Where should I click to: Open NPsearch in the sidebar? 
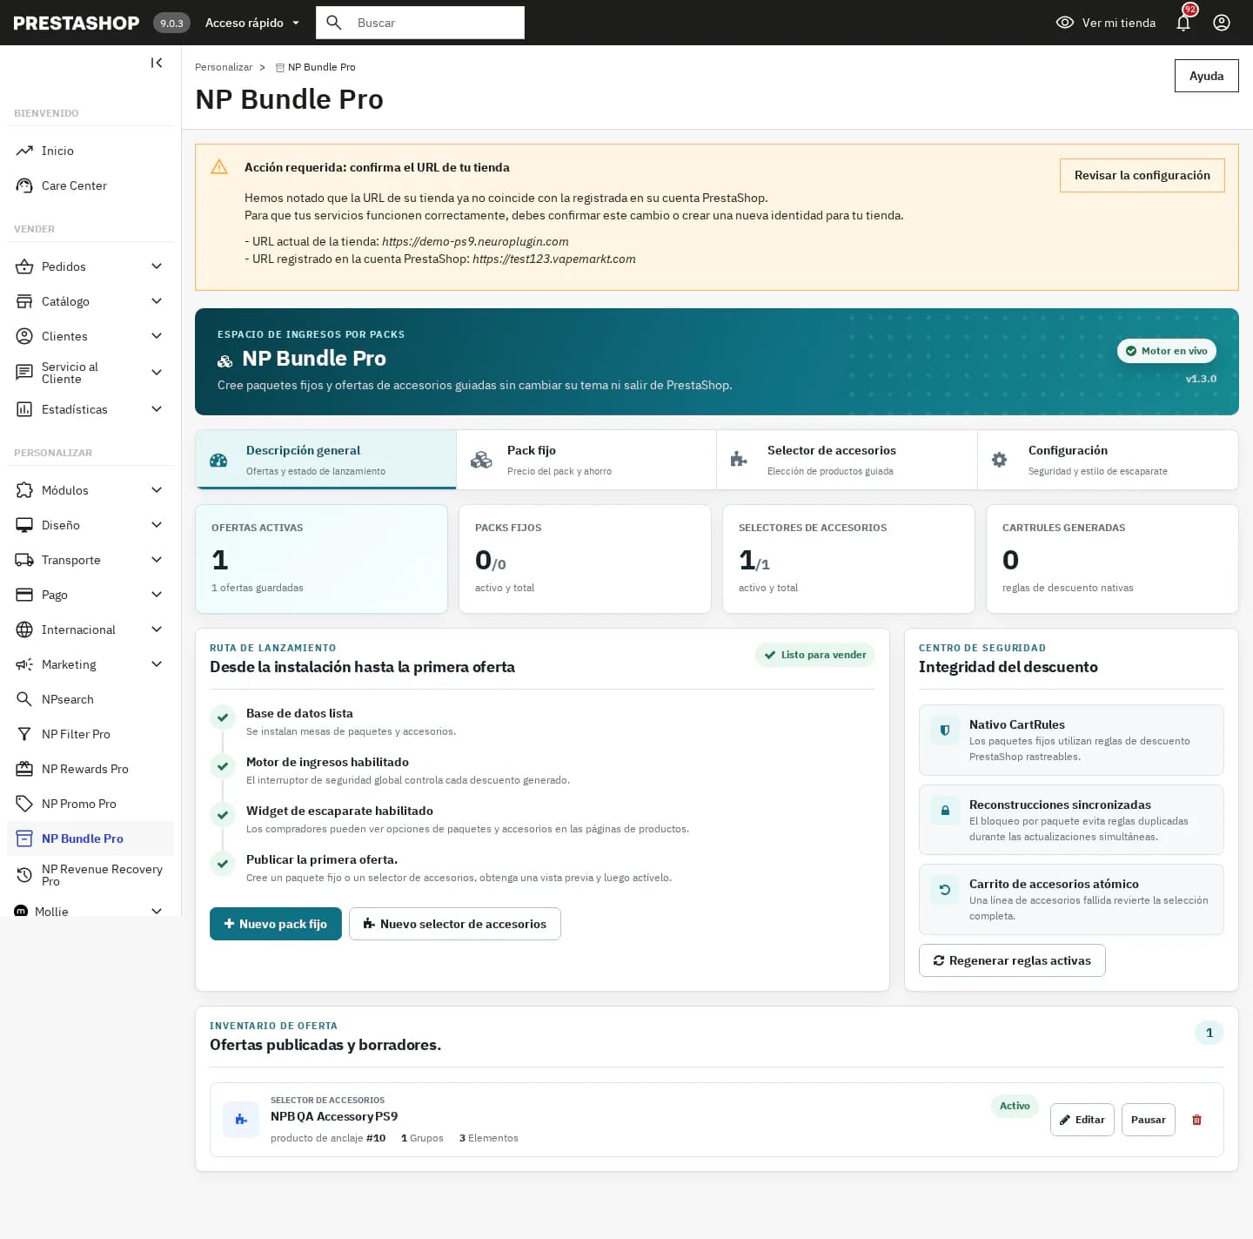90,699
